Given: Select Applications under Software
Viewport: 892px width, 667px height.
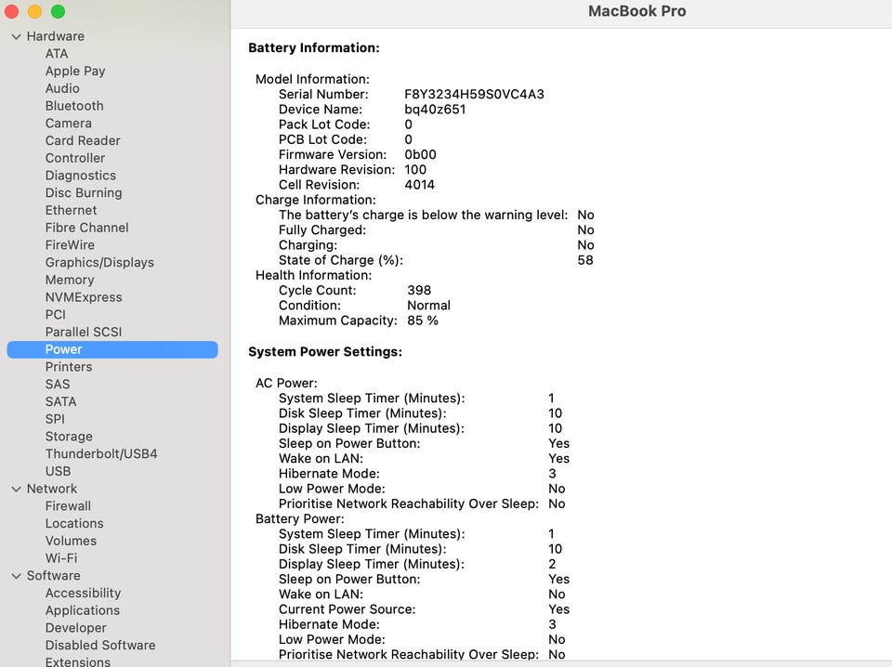Looking at the screenshot, I should 83,610.
